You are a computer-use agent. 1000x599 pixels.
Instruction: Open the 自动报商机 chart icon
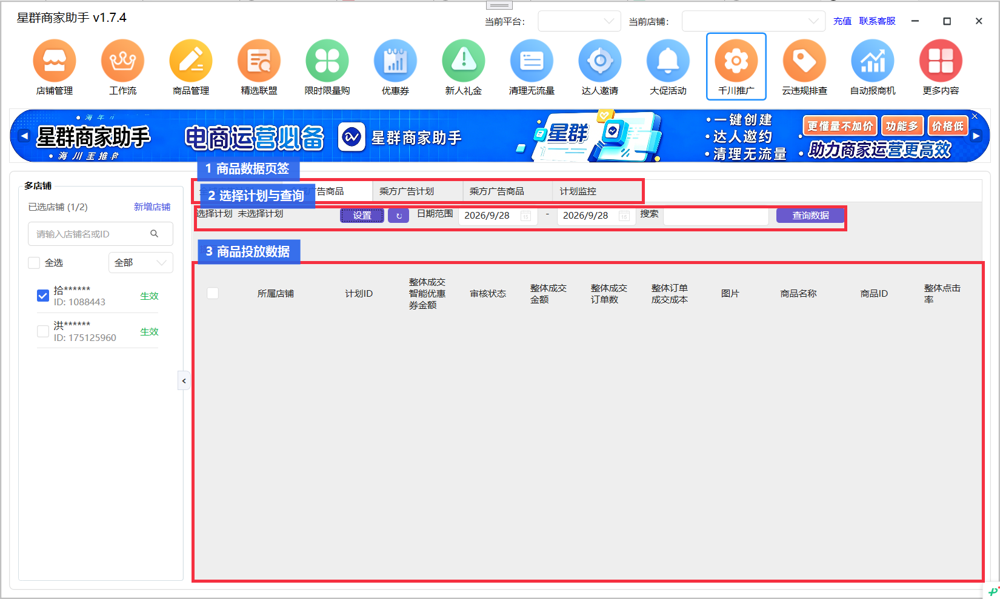pyautogui.click(x=873, y=61)
